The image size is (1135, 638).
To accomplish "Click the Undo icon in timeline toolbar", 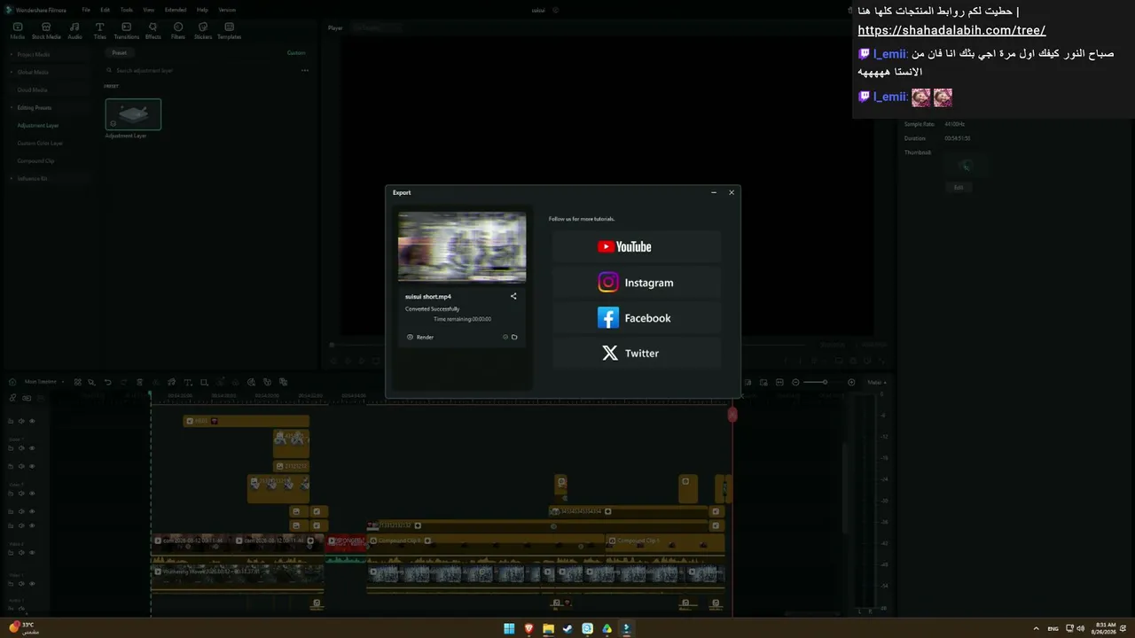I will (107, 382).
